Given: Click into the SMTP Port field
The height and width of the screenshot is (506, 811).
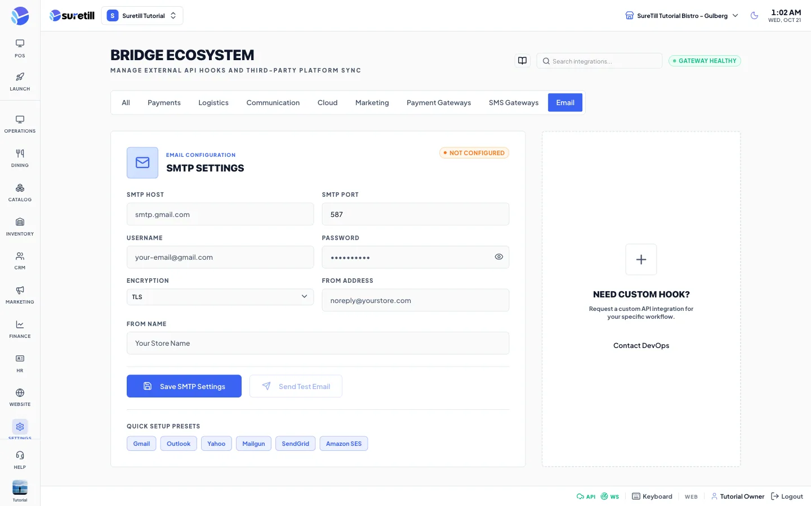Looking at the screenshot, I should pos(416,214).
